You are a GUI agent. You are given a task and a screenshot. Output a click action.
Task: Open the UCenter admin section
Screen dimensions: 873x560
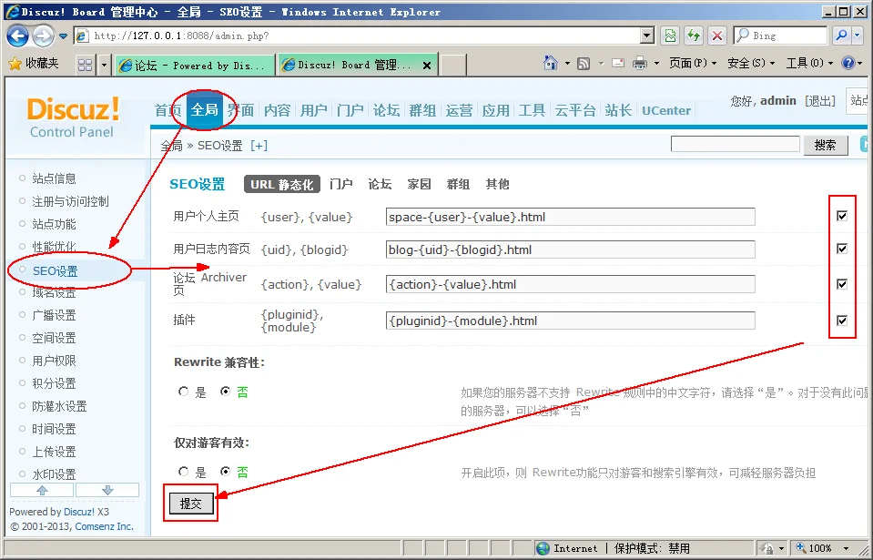(665, 110)
